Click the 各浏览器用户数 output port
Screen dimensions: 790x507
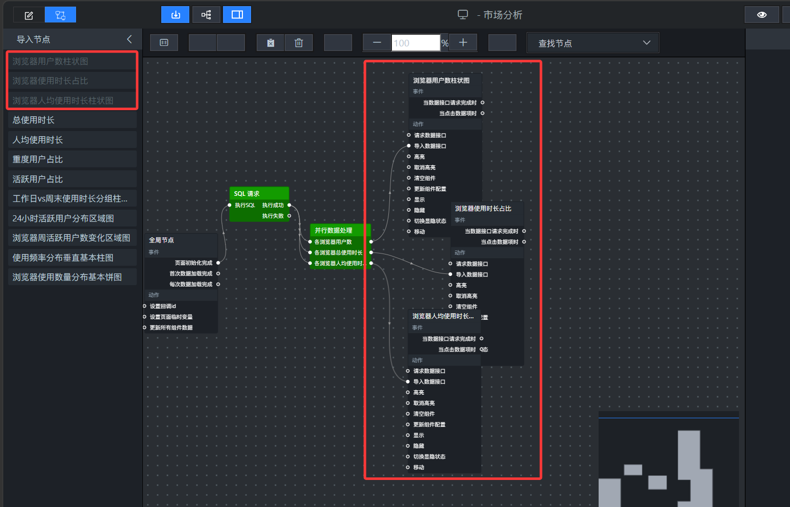click(x=371, y=242)
